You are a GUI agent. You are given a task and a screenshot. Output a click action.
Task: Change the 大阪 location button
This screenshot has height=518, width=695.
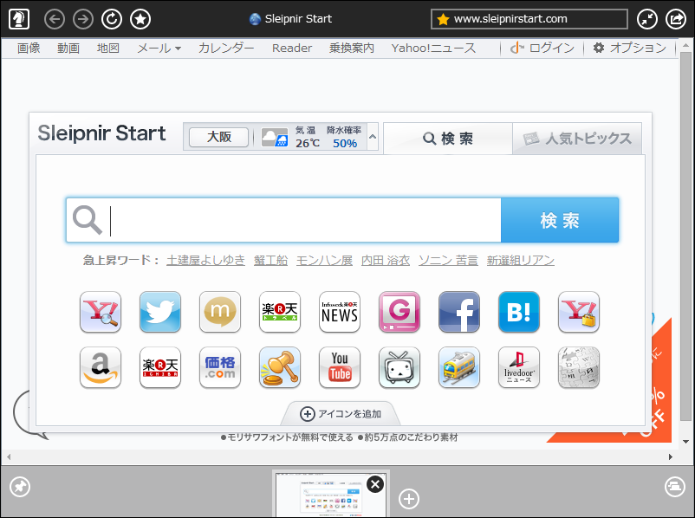pyautogui.click(x=219, y=137)
